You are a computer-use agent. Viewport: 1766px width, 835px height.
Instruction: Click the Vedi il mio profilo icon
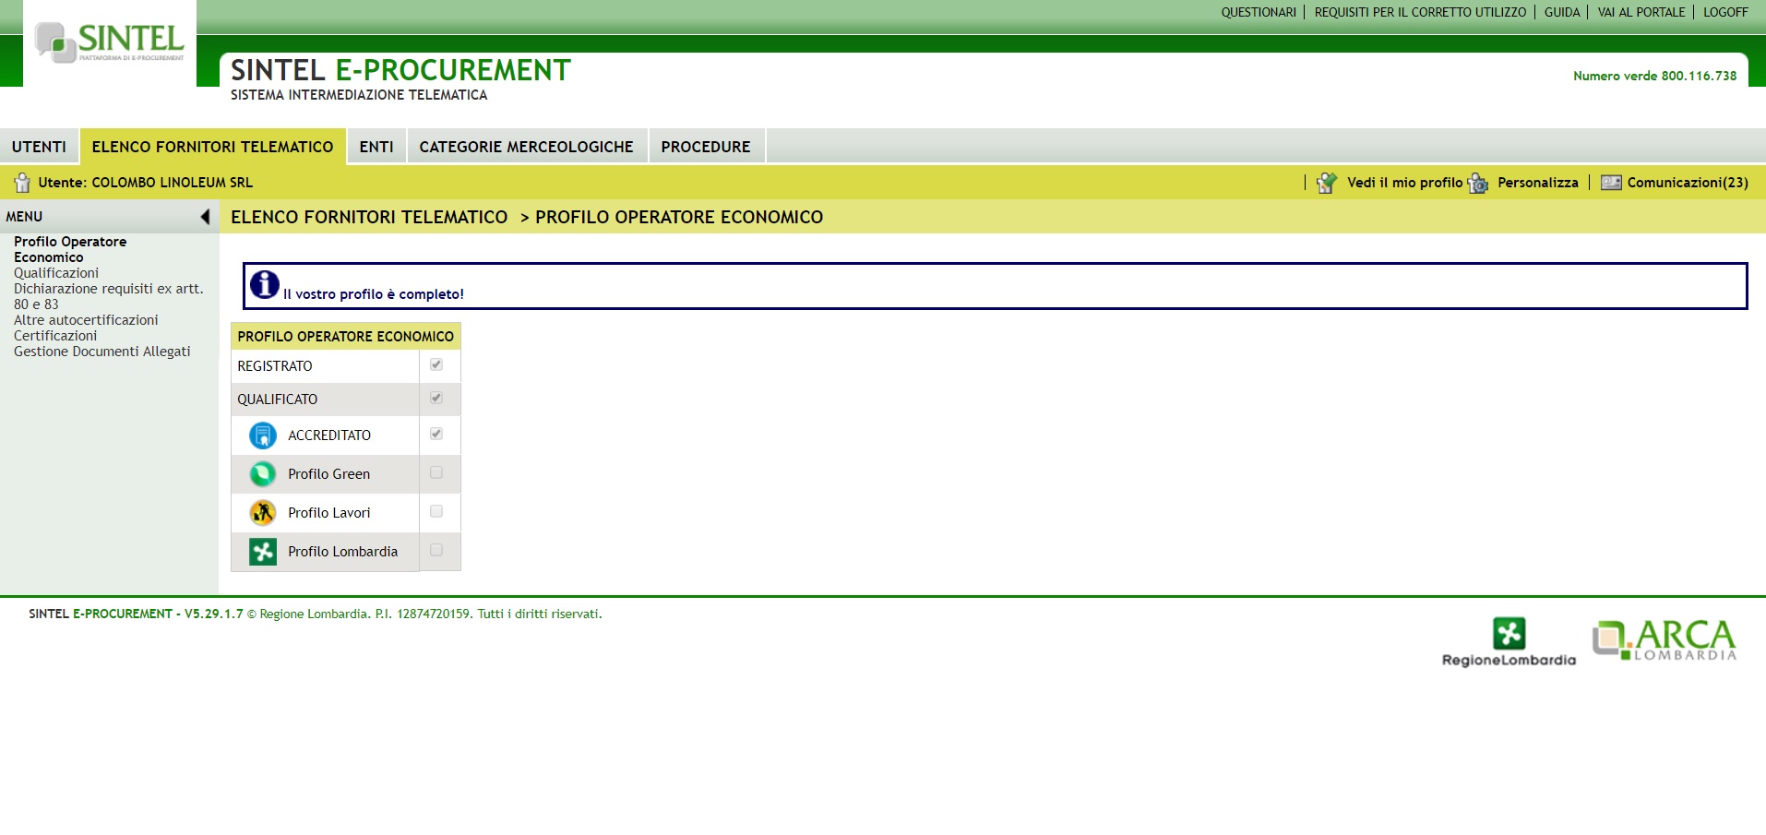[1327, 183]
